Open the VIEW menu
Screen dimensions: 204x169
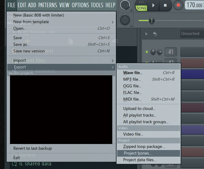pos(64,5)
